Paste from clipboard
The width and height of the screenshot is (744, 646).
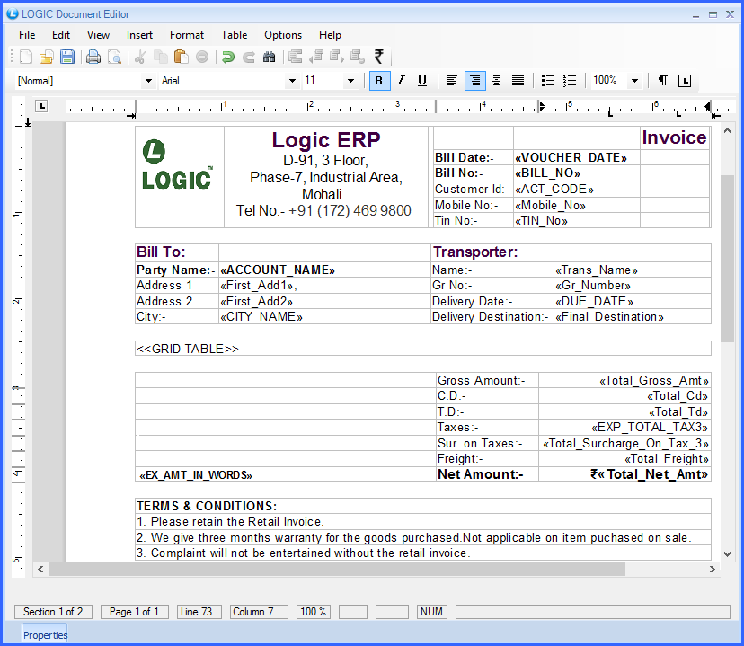182,57
